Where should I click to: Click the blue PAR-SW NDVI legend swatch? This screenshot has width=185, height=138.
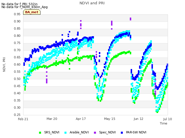[122, 133]
